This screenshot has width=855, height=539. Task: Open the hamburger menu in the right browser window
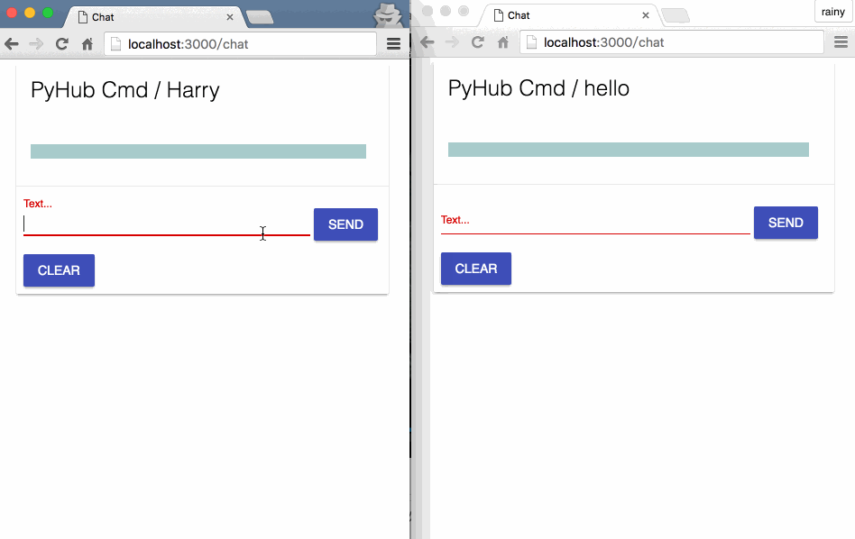[x=841, y=42]
